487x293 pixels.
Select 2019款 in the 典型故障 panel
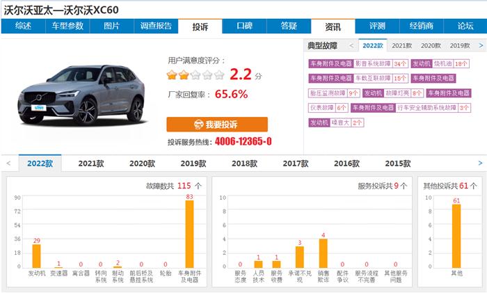[x=460, y=46]
